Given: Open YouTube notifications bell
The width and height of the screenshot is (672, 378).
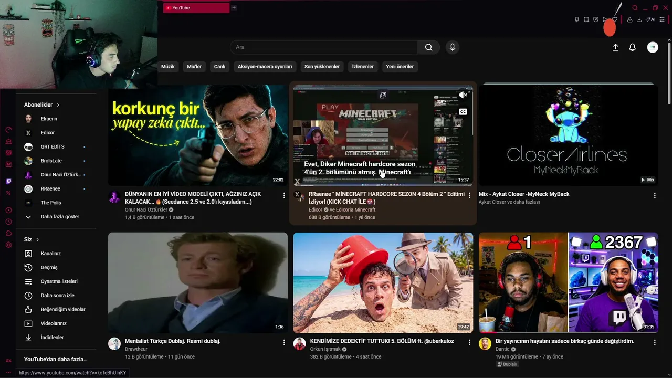Looking at the screenshot, I should [x=633, y=47].
